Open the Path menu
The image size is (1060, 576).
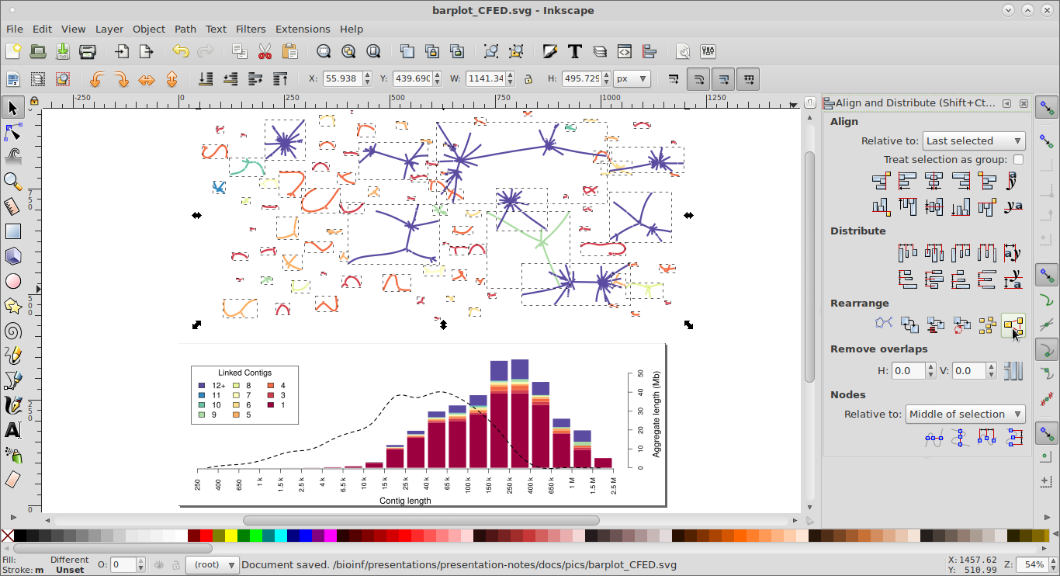click(x=185, y=29)
